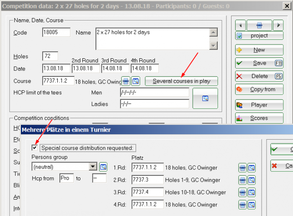Viewport: 293px width, 216px height.
Task: Open course lookup icon for 3.Rd
Action: 252,193
